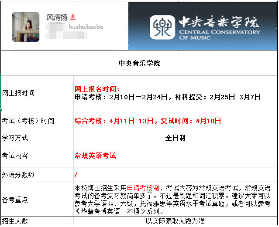Select the red slash in 外语分数线 row

click(76, 175)
